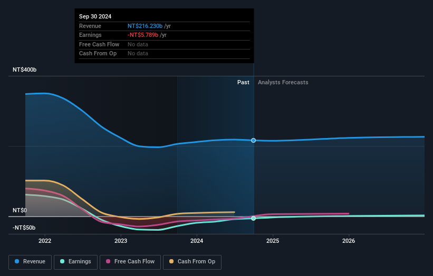Toggle the Revenue legend button
Screen dimensions: 433x276
(30, 262)
